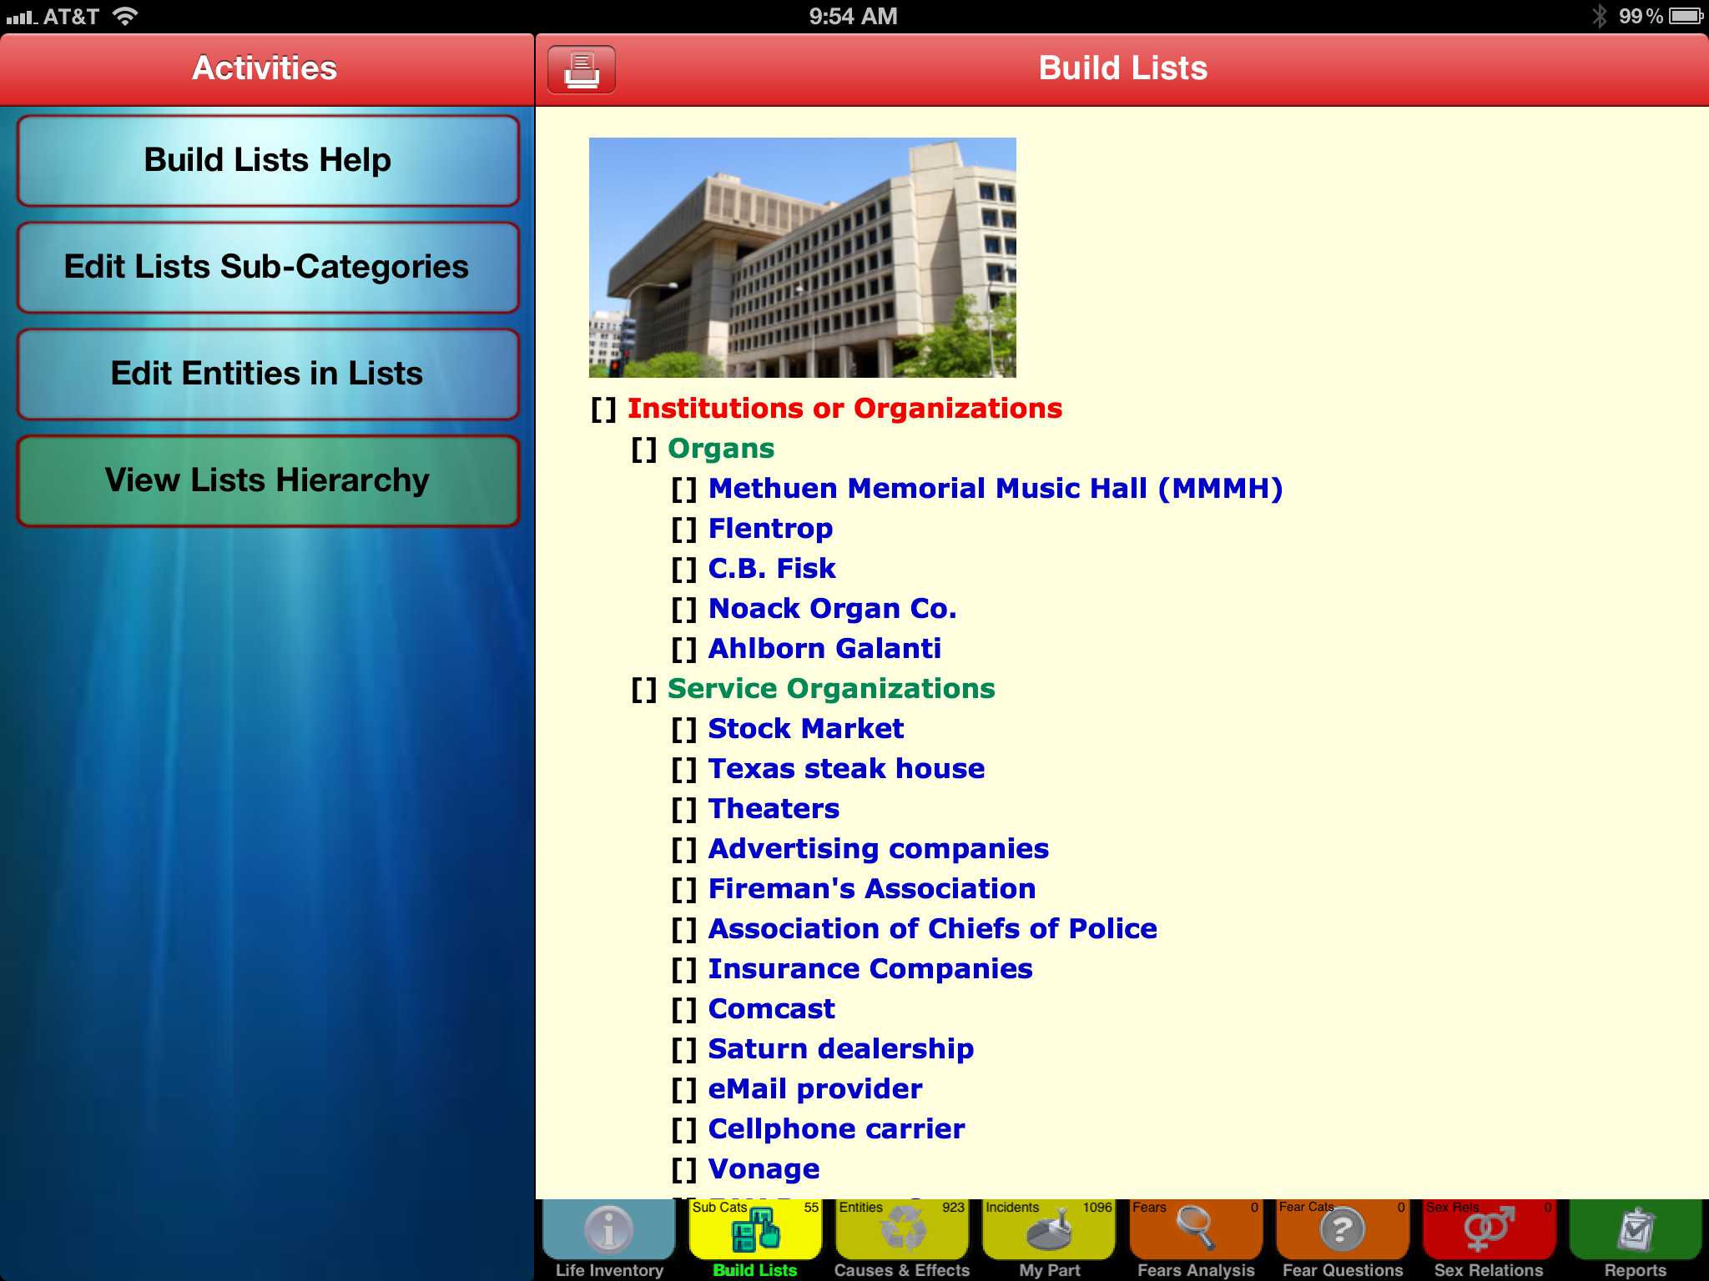
Task: Select View Lists Hierarchy activity
Action: point(267,480)
